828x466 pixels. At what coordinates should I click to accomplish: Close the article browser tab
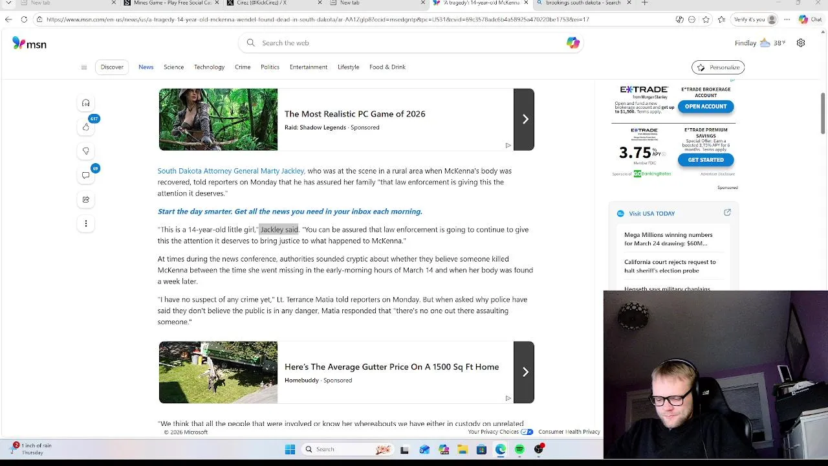pyautogui.click(x=525, y=3)
